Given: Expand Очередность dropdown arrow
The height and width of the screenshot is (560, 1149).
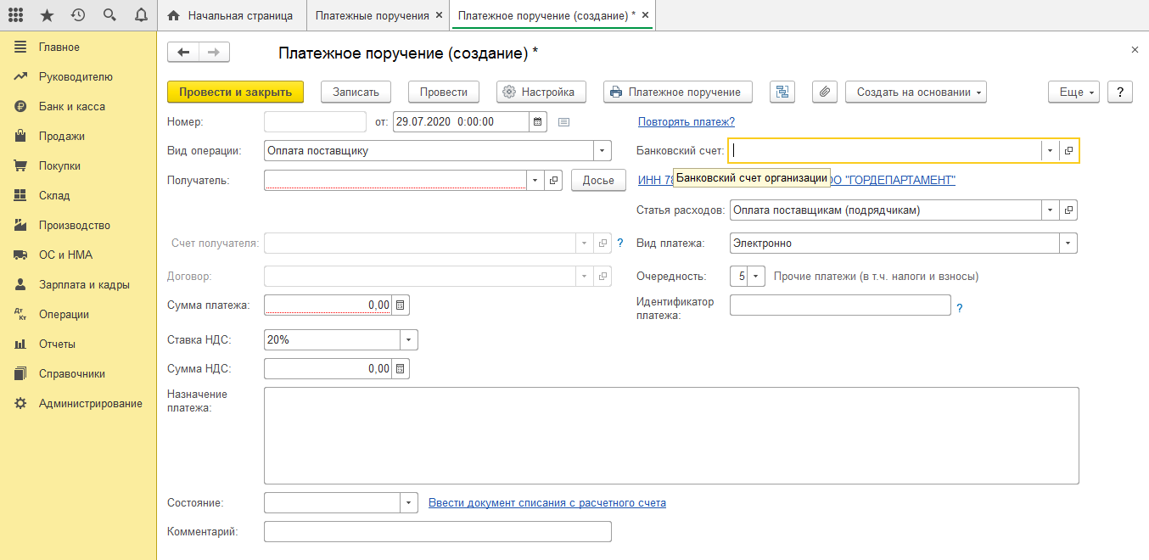Looking at the screenshot, I should pyautogui.click(x=756, y=277).
